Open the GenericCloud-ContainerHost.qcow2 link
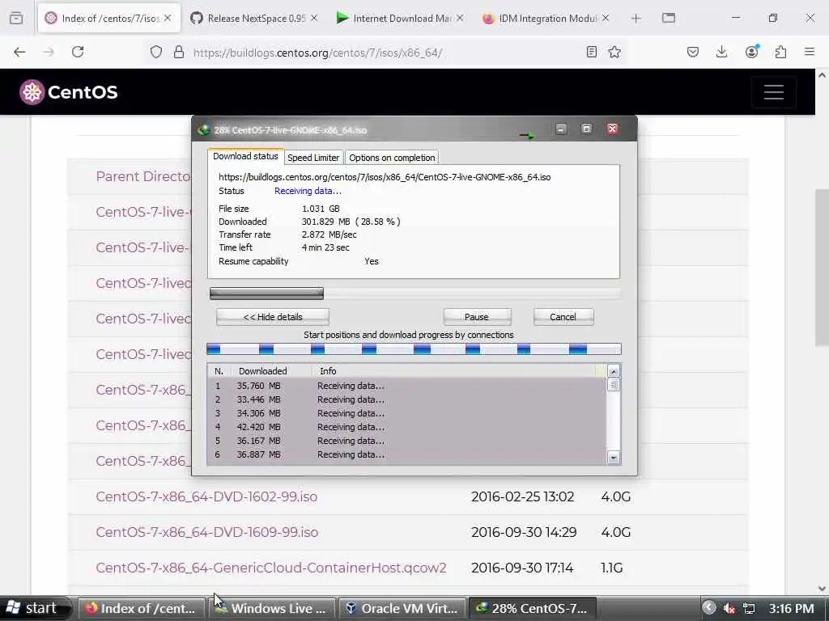 (x=271, y=568)
